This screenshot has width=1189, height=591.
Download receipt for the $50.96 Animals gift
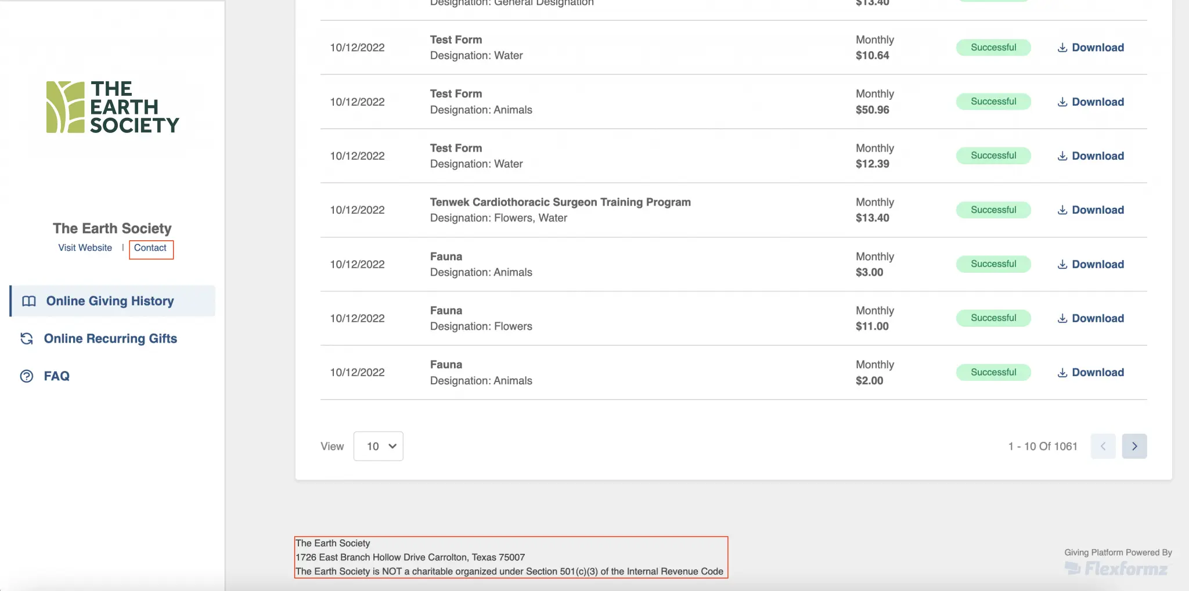(x=1090, y=102)
